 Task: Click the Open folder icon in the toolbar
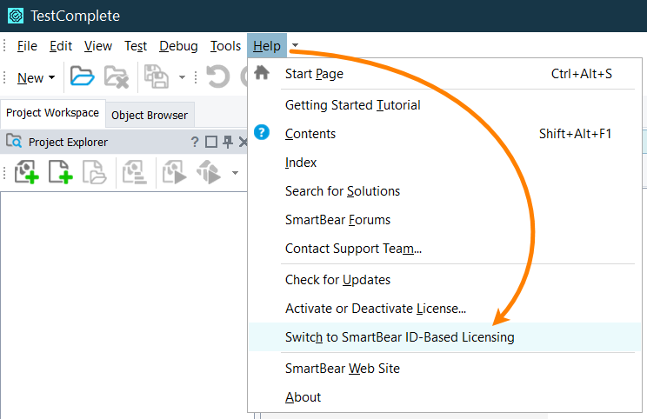coord(83,77)
